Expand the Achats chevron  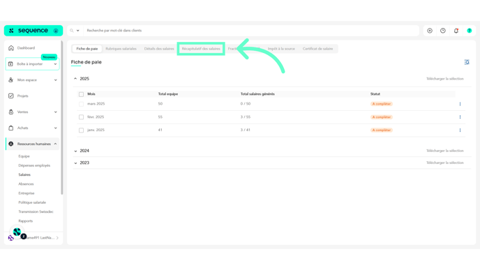coord(55,128)
